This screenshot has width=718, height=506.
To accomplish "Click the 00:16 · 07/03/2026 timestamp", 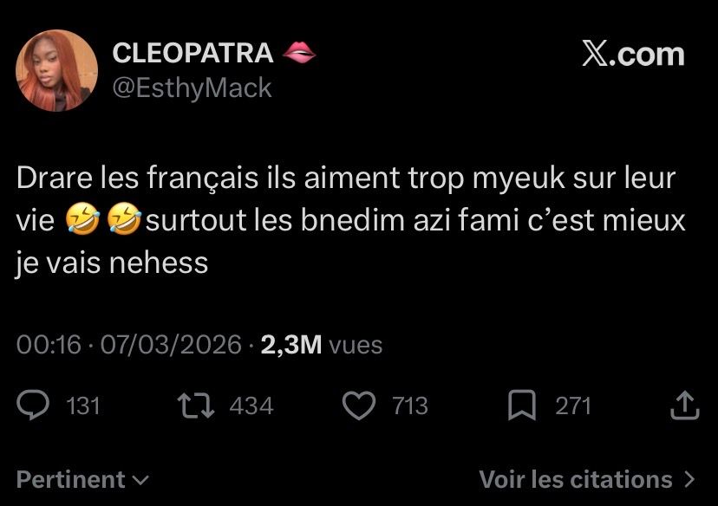I will (128, 345).
